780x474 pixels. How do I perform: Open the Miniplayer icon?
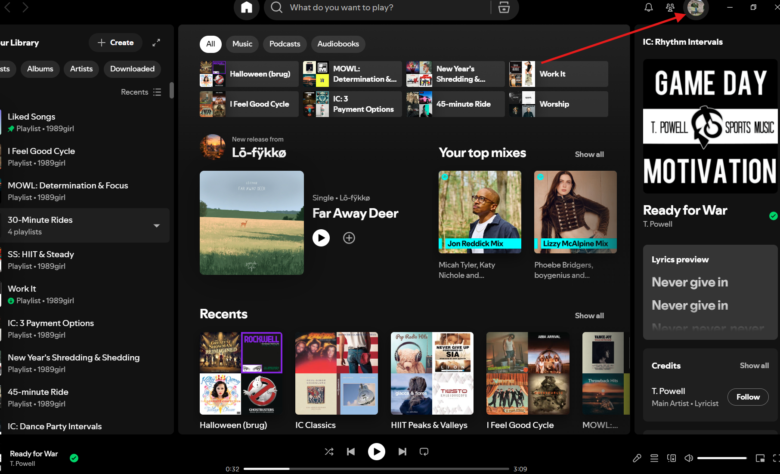[760, 458]
